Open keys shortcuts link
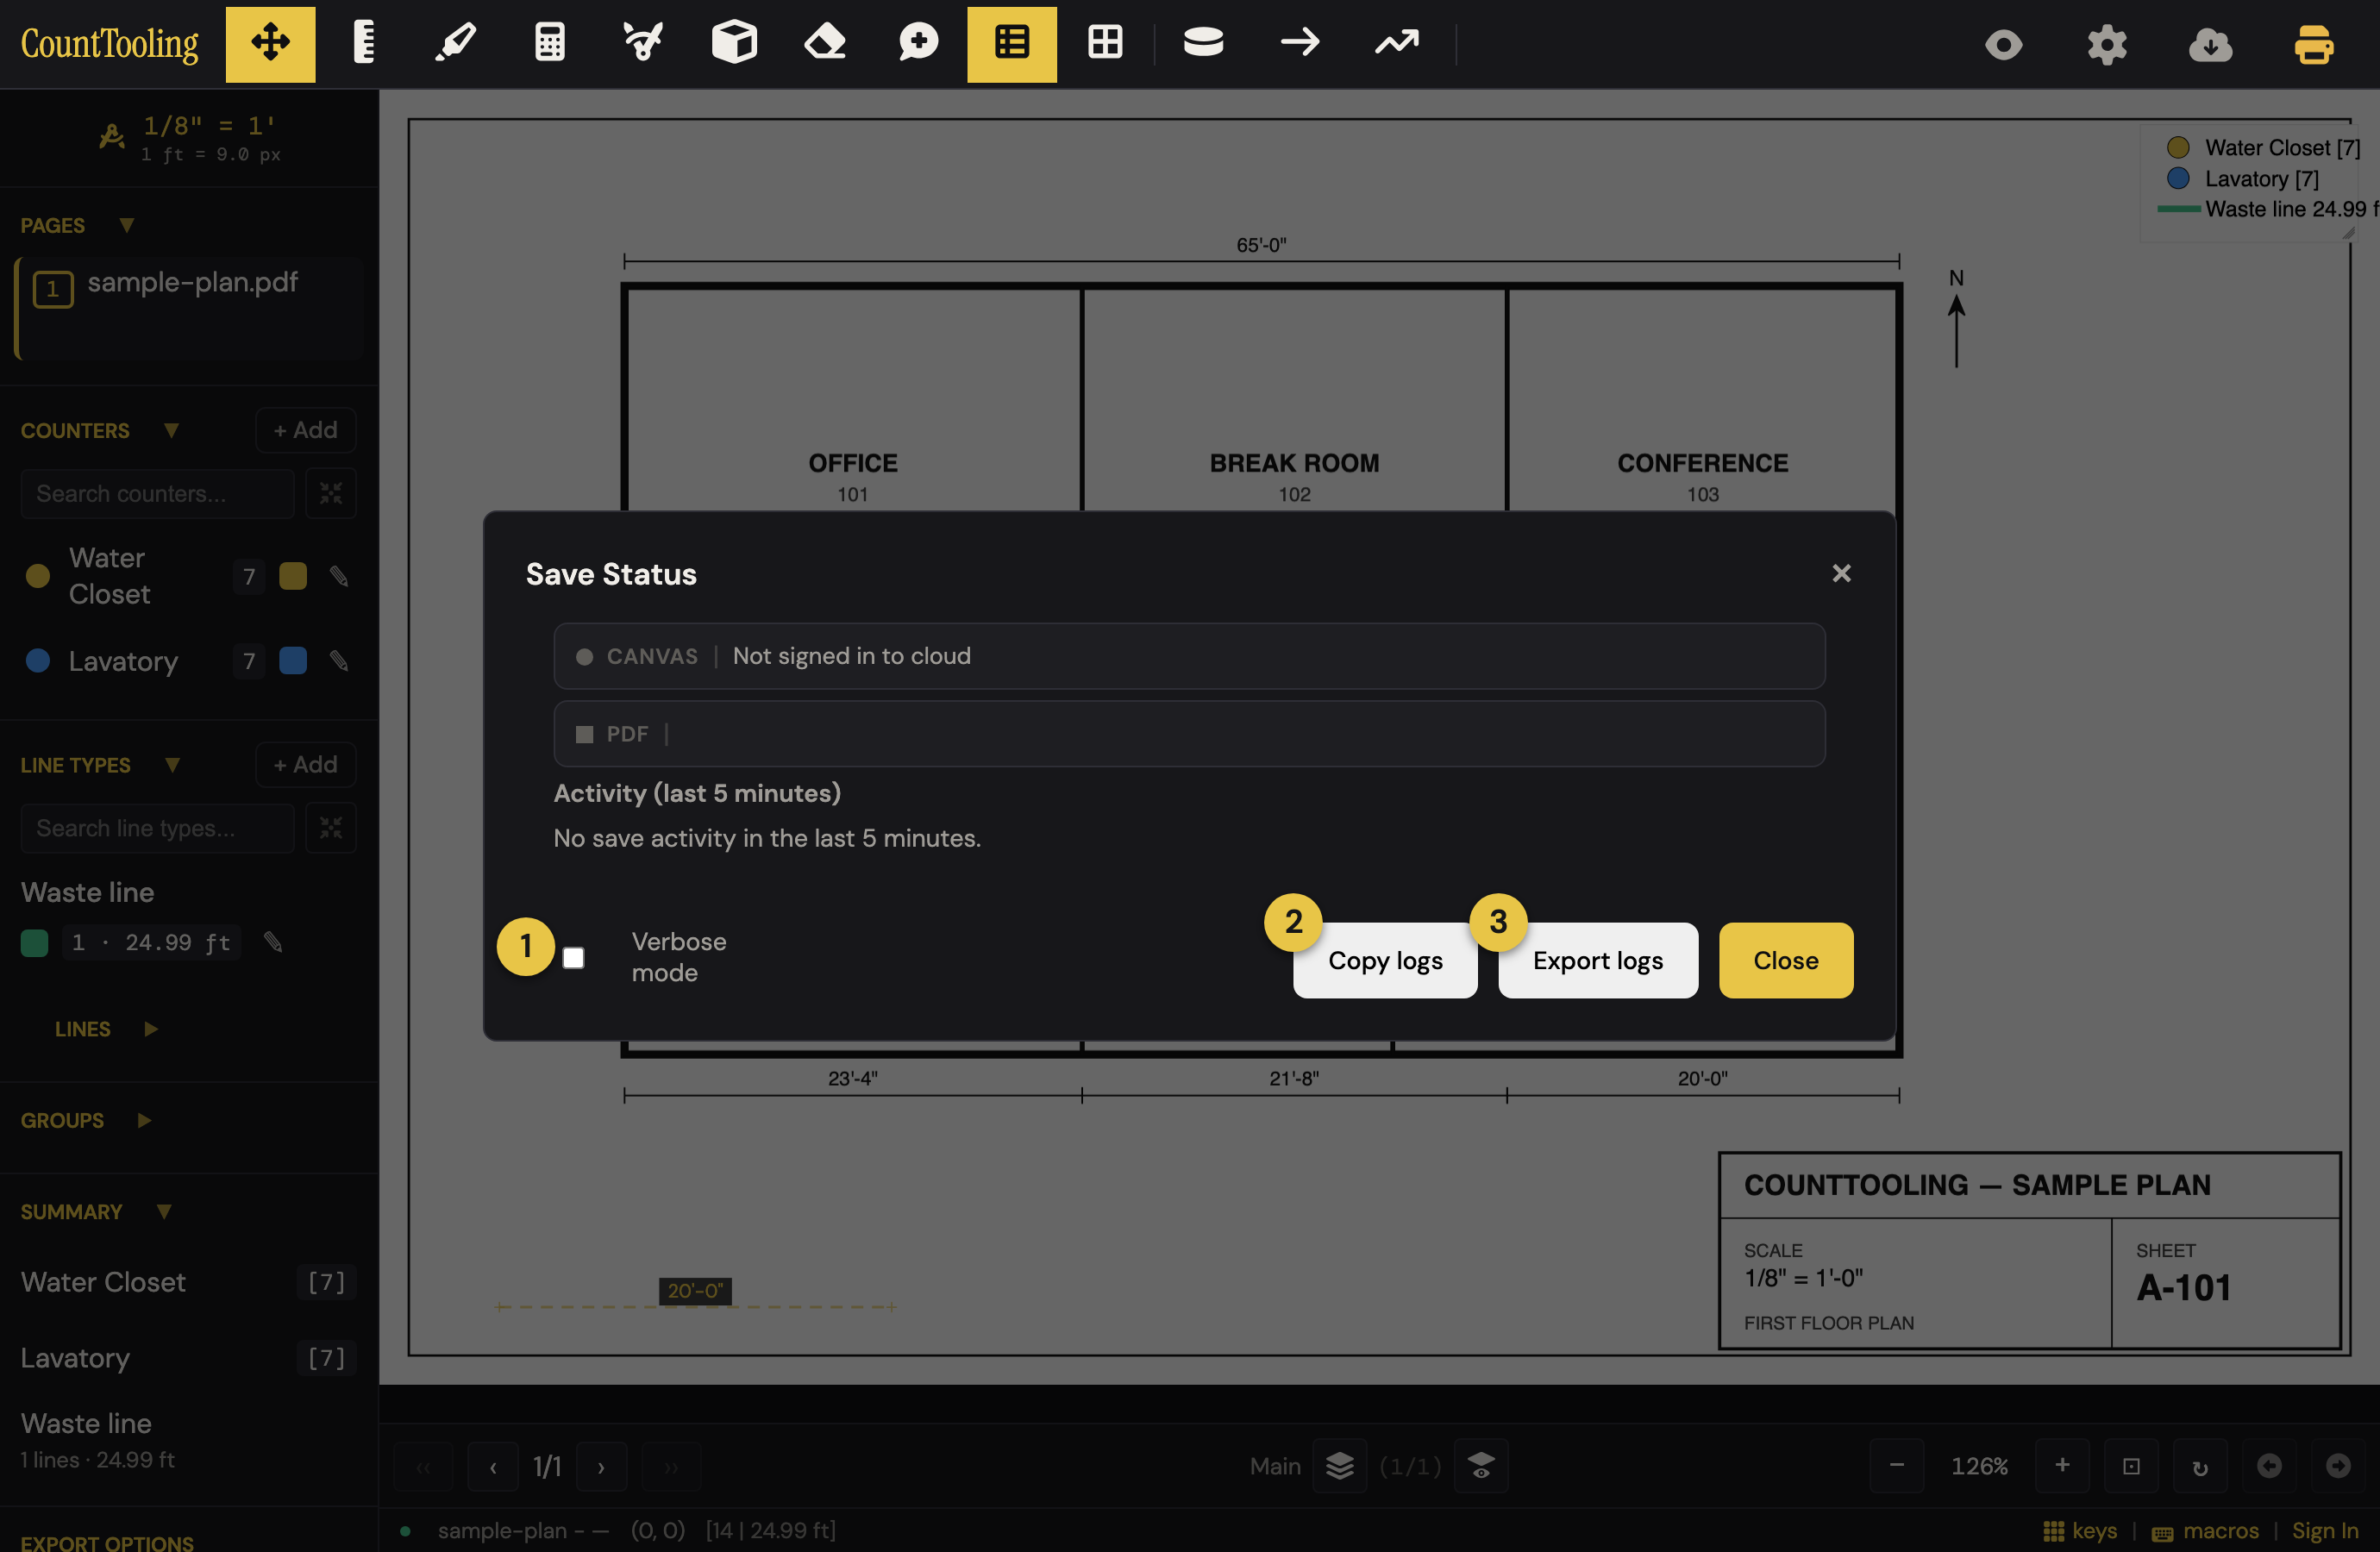 coord(2080,1531)
